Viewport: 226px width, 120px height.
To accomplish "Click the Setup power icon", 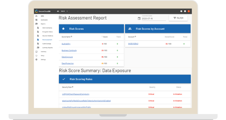I will [x=36, y=55].
